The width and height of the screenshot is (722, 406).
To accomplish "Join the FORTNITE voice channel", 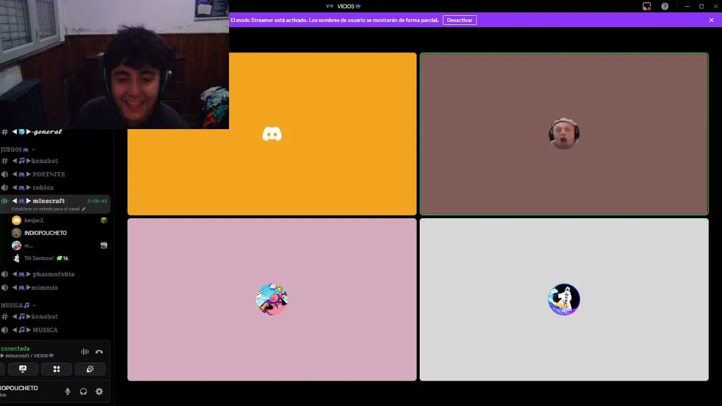I will 55,174.
